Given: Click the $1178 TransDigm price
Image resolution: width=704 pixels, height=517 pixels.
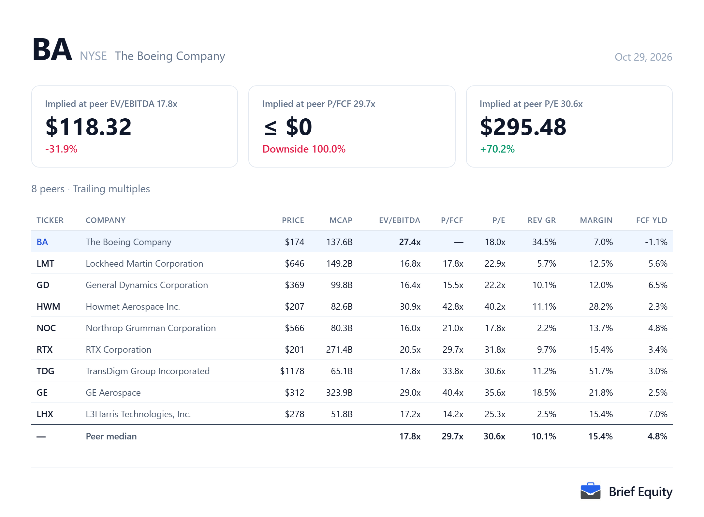Looking at the screenshot, I should [292, 371].
